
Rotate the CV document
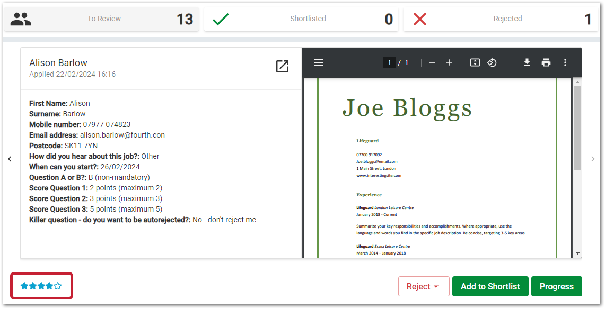click(x=492, y=62)
